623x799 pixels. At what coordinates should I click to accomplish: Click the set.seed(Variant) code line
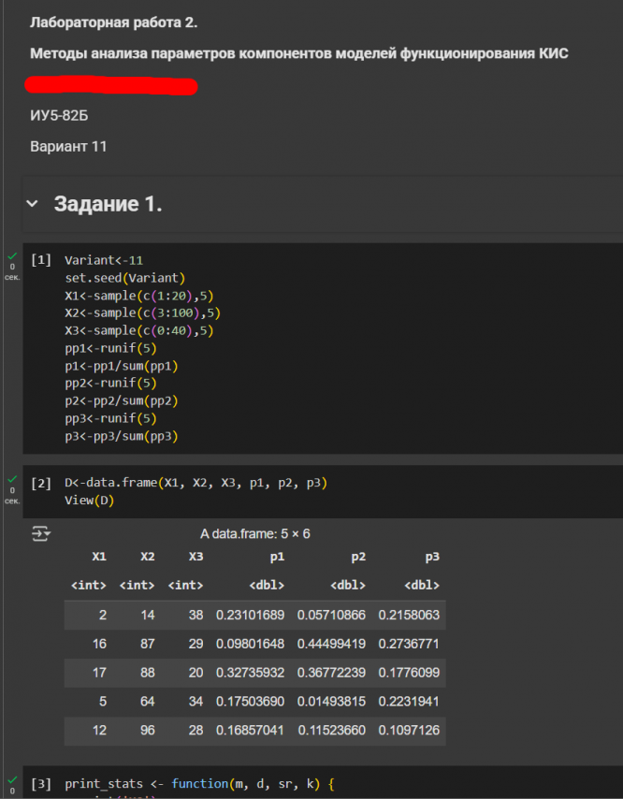[x=125, y=278]
